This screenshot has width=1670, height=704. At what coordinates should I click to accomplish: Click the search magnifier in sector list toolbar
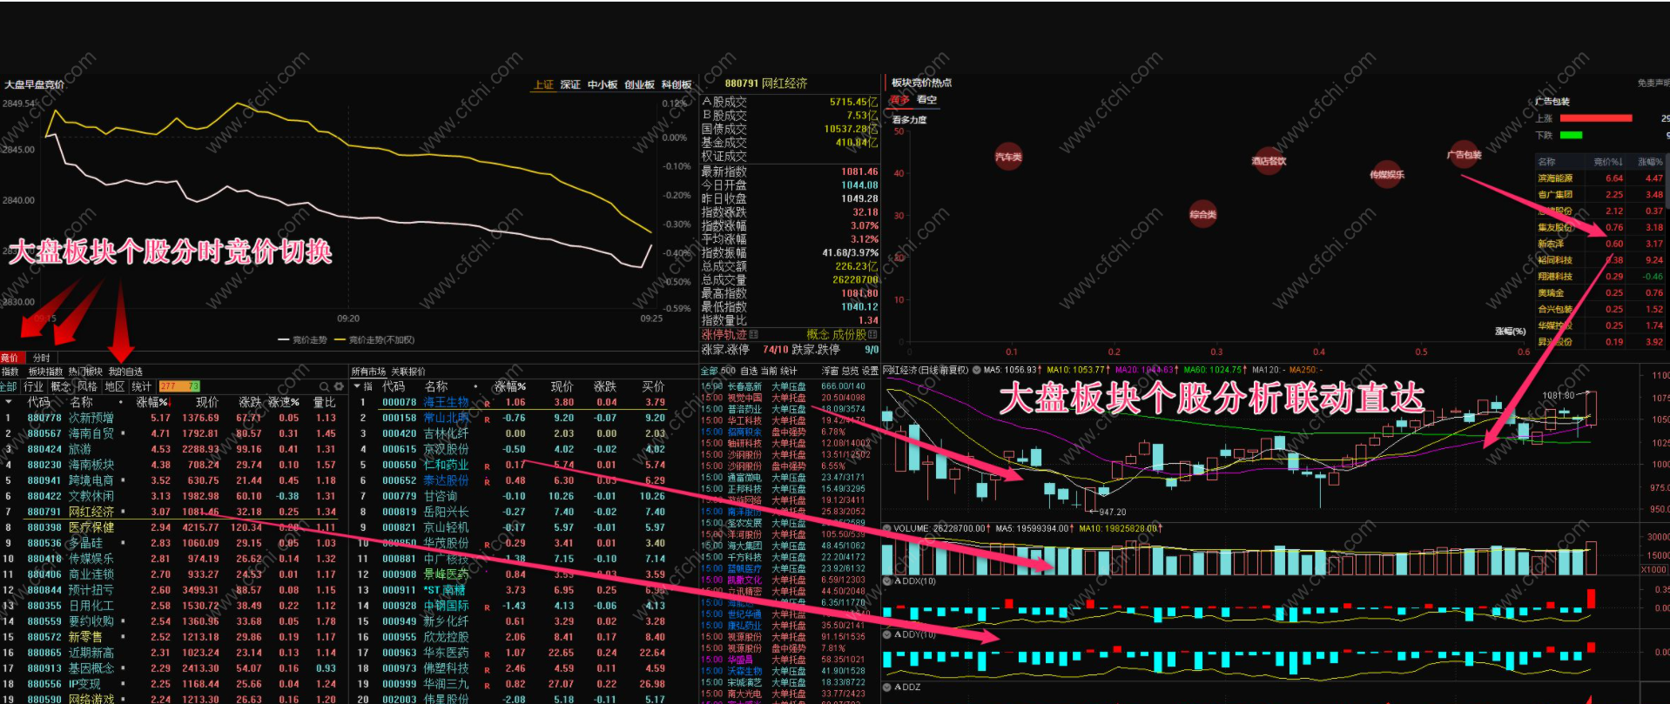[325, 386]
